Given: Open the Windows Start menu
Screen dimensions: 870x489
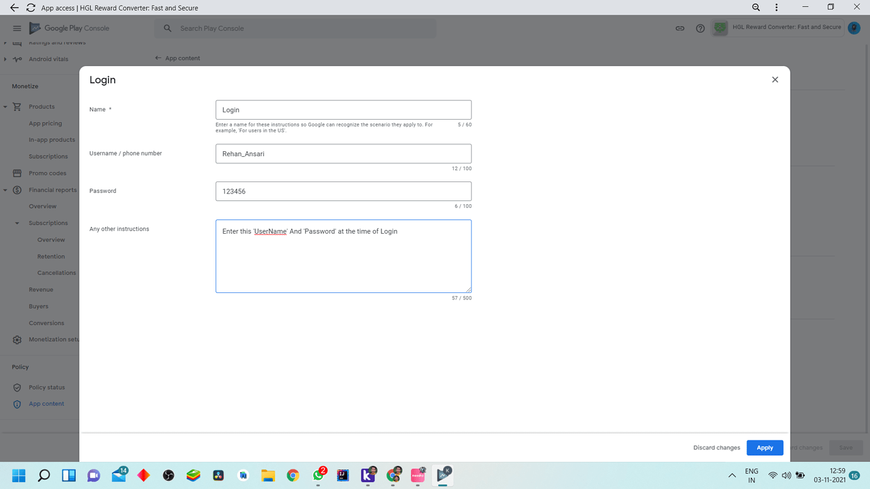Looking at the screenshot, I should pos(19,475).
